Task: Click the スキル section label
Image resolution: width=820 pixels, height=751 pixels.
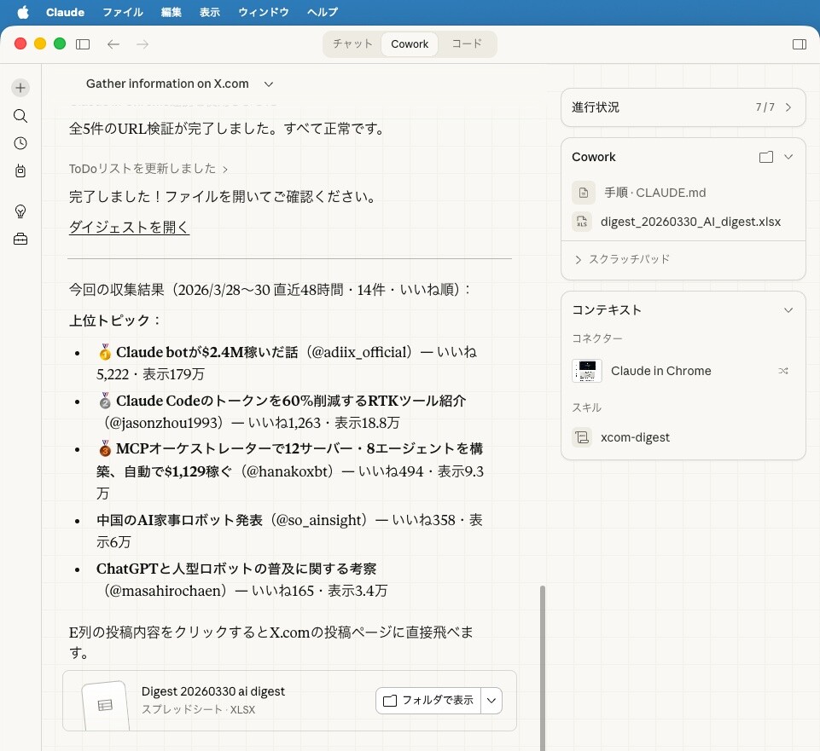Action: 586,407
